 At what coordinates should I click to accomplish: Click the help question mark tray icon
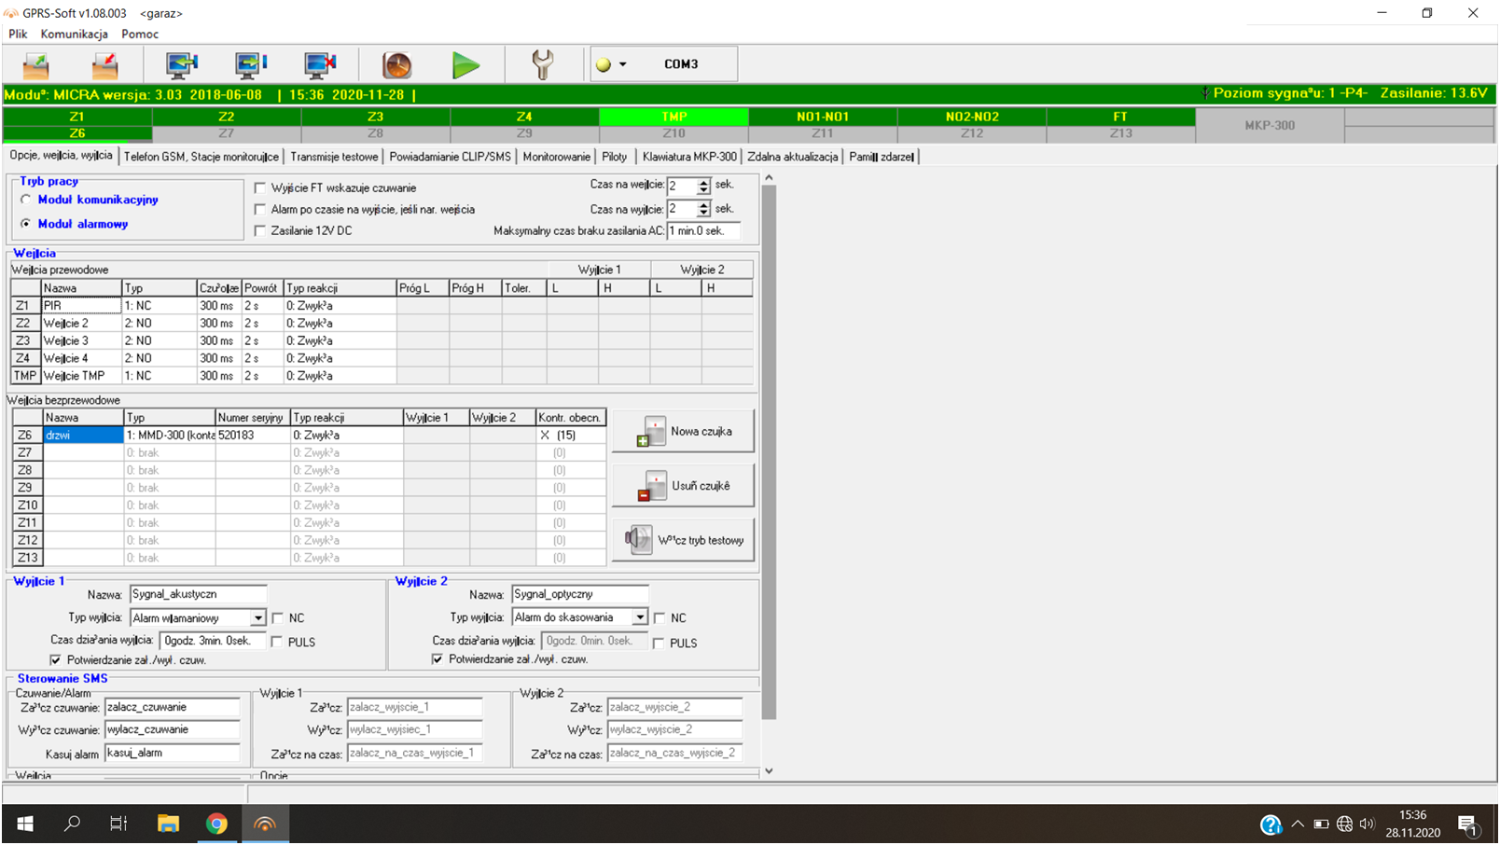1271,824
